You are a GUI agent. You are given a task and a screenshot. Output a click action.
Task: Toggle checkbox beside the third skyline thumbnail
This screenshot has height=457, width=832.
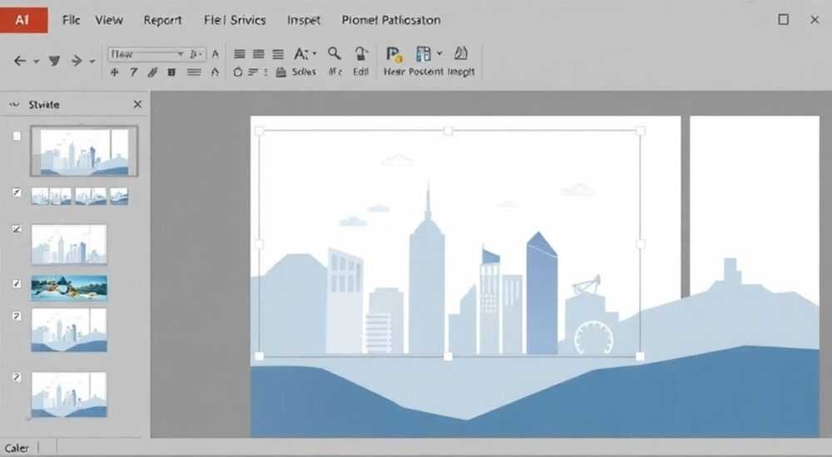click(17, 229)
